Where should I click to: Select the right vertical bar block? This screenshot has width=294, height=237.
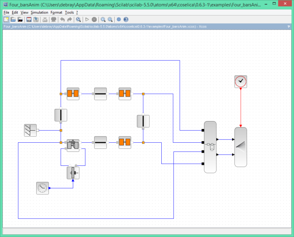coord(143,121)
